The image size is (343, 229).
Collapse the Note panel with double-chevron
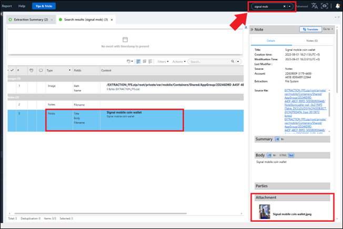251,29
